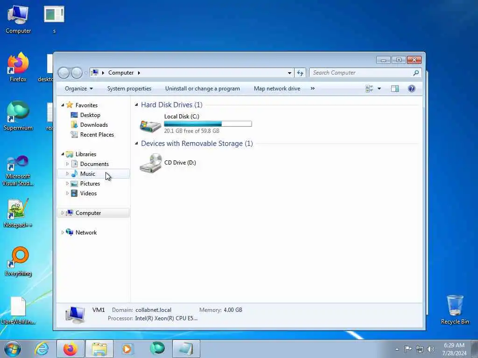The width and height of the screenshot is (478, 358).
Task: Click the Forward navigation arrow
Action: (x=77, y=73)
